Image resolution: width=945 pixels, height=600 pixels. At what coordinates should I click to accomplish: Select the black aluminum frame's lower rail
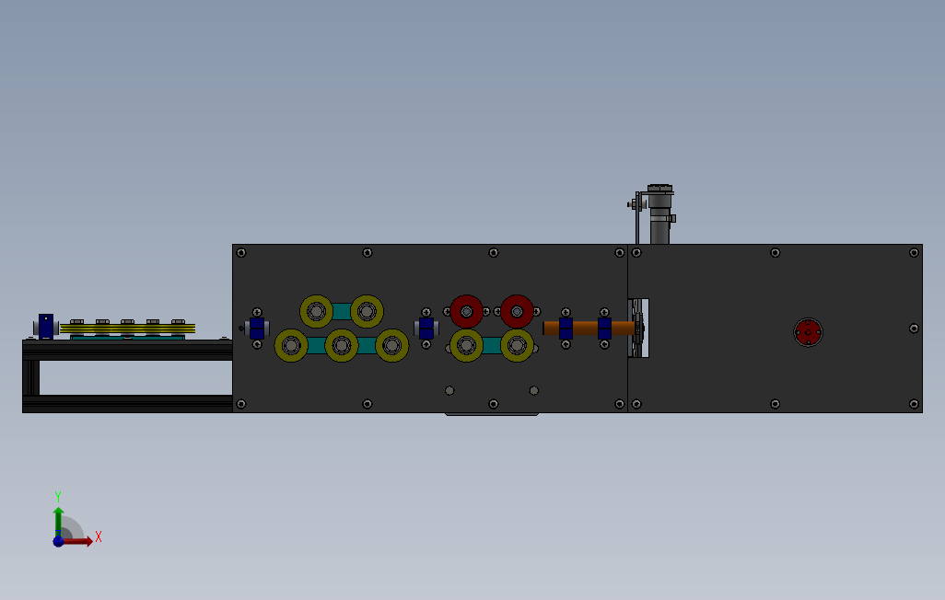pos(127,404)
